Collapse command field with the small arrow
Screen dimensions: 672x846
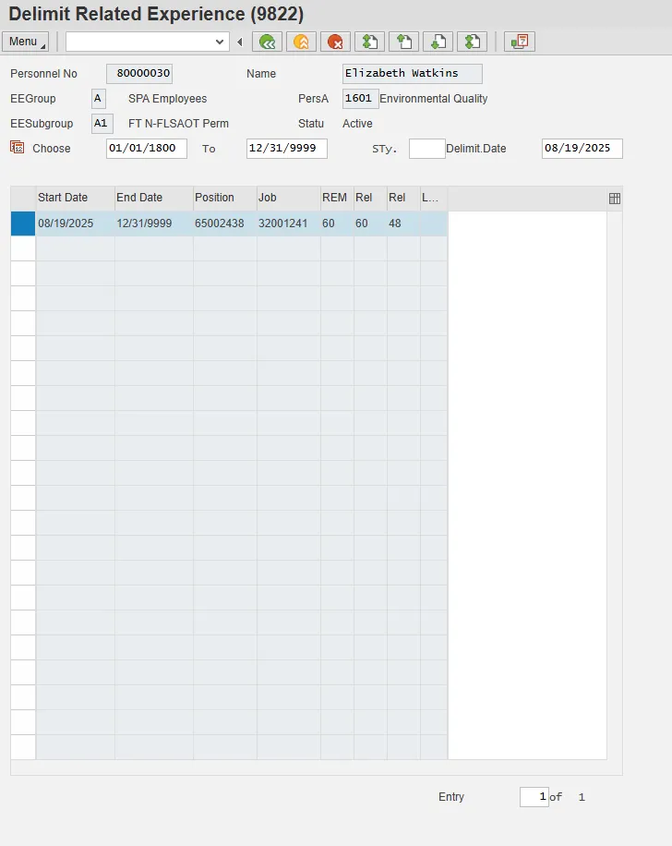[240, 42]
